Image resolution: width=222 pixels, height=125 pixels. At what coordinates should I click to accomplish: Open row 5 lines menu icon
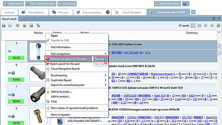(9, 51)
